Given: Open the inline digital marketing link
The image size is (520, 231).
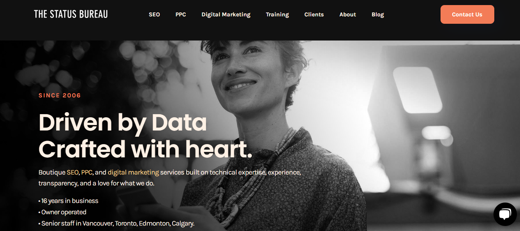Looking at the screenshot, I should [133, 172].
